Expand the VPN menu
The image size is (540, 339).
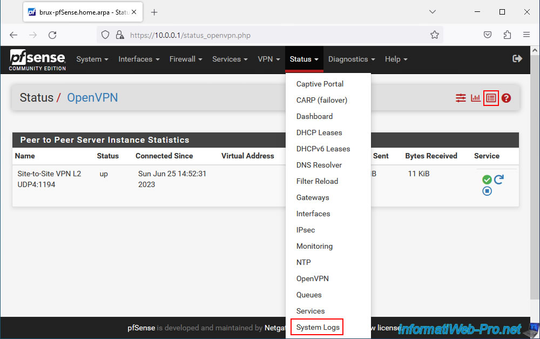[268, 59]
